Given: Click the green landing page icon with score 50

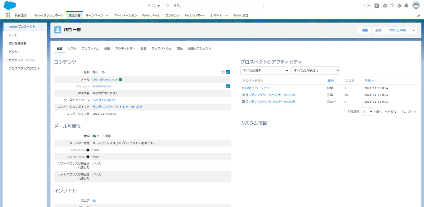Looking at the screenshot, I should click(x=243, y=95).
